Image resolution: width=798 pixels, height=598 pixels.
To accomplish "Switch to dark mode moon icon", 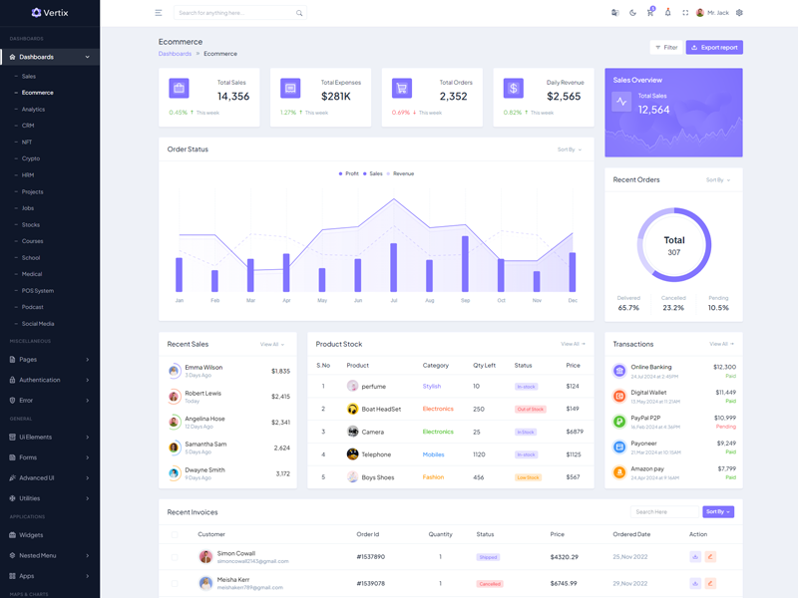I will 632,13.
